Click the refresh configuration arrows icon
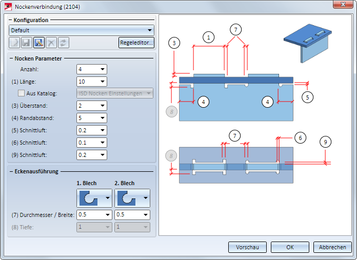The height and width of the screenshot is (260, 357). click(63, 43)
